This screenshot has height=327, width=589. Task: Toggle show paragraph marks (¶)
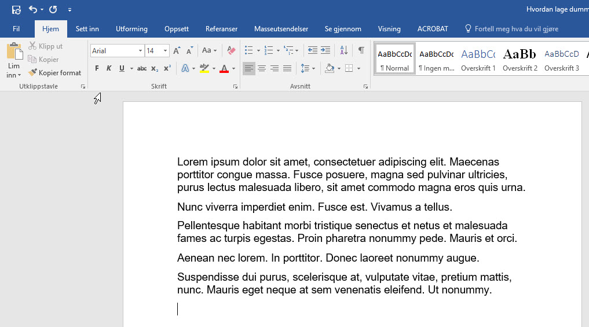click(x=361, y=51)
